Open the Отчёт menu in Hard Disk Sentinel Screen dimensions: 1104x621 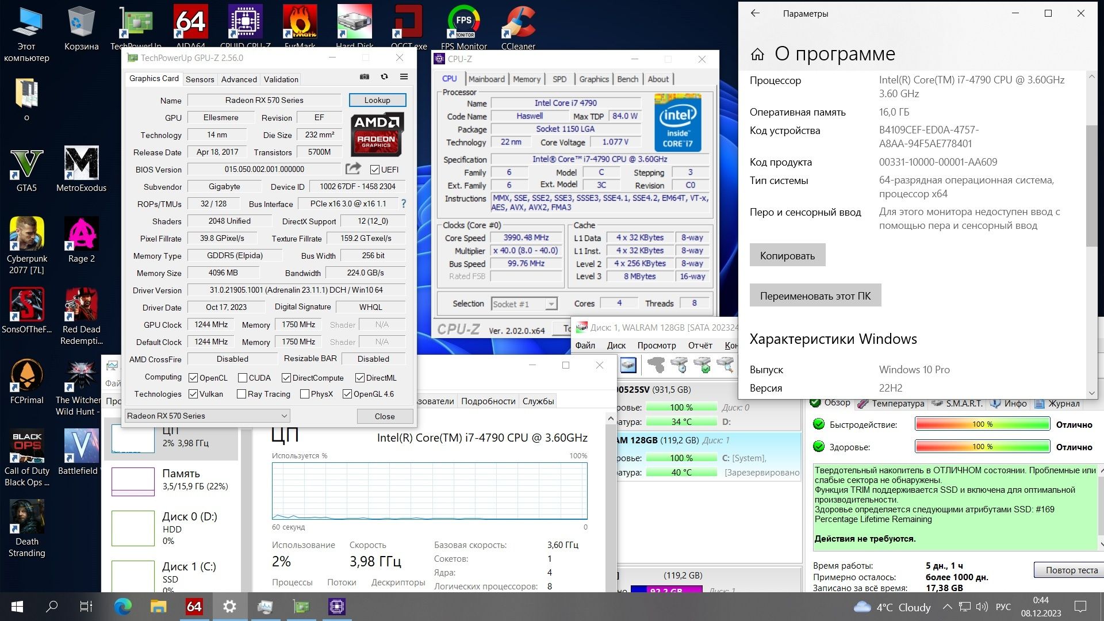coord(700,345)
